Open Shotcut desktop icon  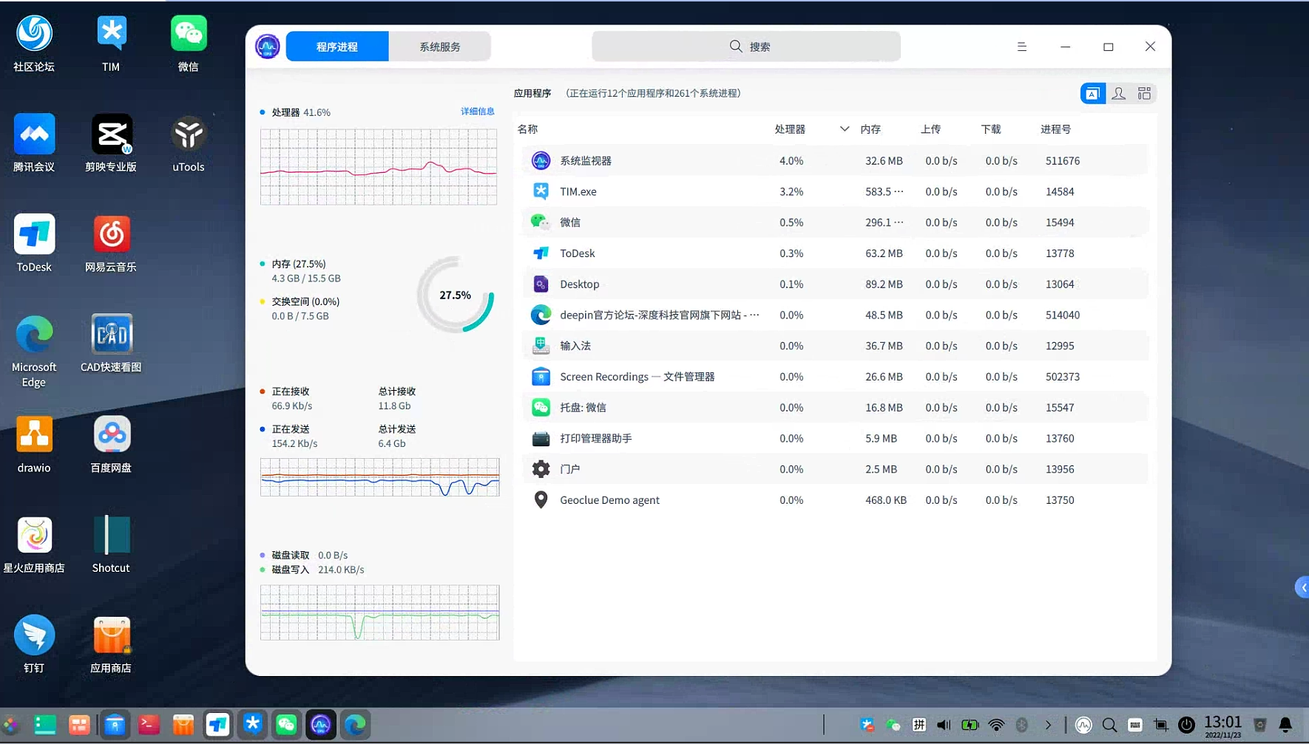[111, 544]
